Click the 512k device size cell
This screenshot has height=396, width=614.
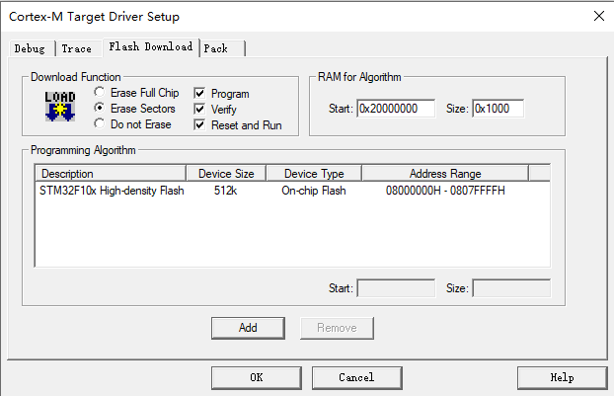225,191
